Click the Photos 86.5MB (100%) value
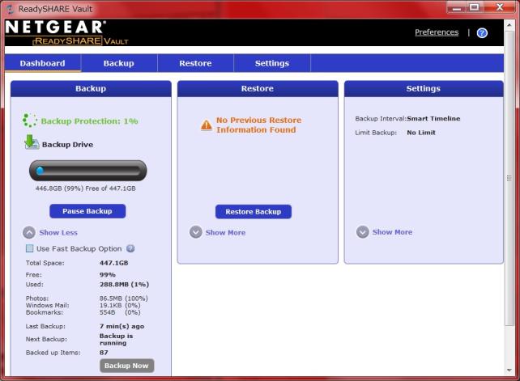520x381 pixels. (123, 298)
